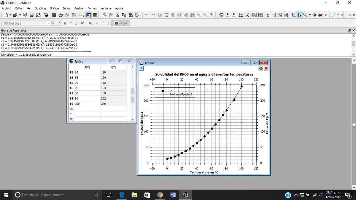Click the New document icon

click(x=6, y=15)
